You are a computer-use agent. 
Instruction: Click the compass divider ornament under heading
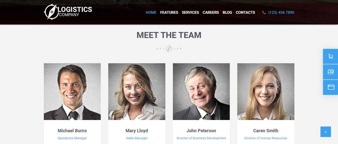(x=169, y=49)
